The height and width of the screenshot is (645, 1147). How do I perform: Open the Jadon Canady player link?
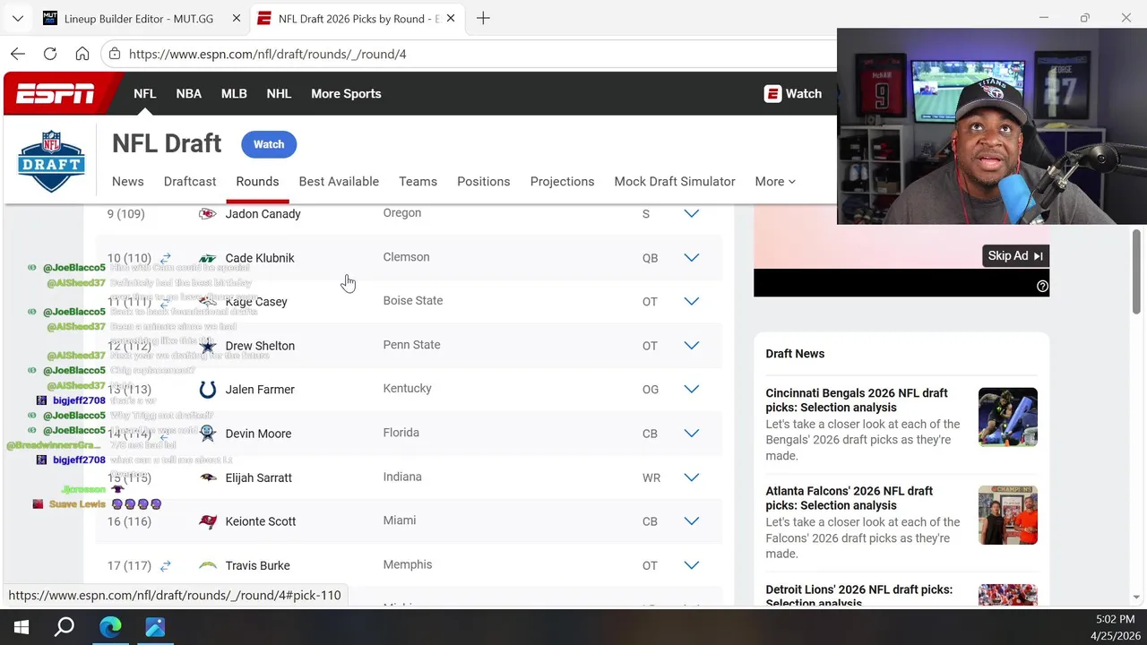[263, 214]
